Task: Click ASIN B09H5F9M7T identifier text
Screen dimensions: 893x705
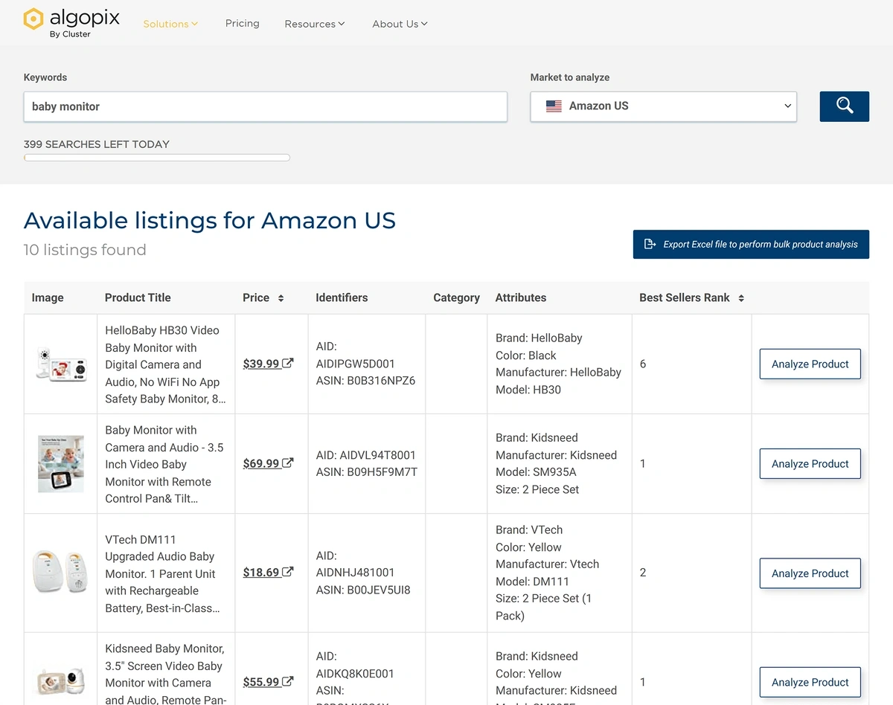Action: click(x=367, y=472)
